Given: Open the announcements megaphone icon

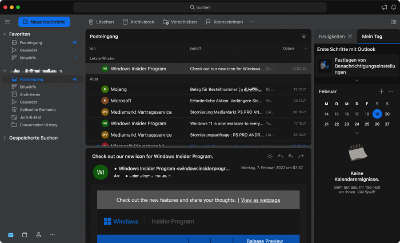Looking at the screenshot, I should point(384,7).
